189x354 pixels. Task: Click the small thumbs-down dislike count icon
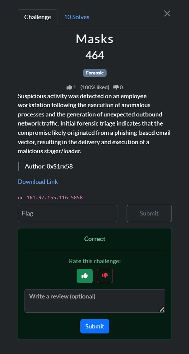point(116,87)
